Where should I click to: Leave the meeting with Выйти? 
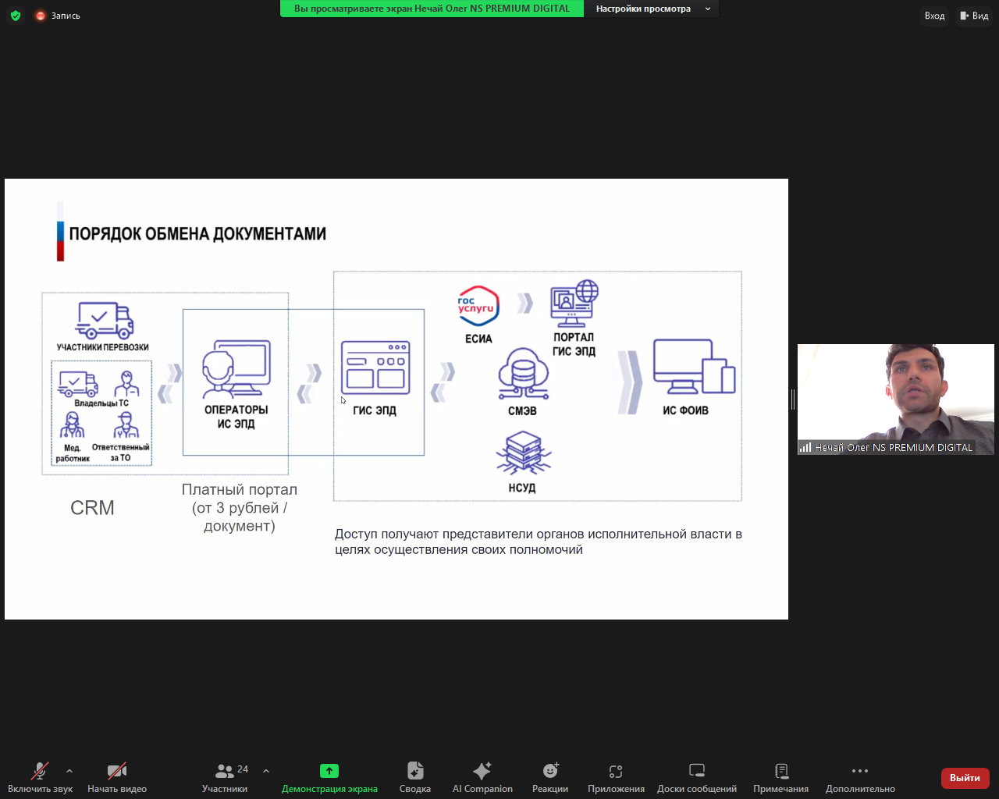pos(965,778)
